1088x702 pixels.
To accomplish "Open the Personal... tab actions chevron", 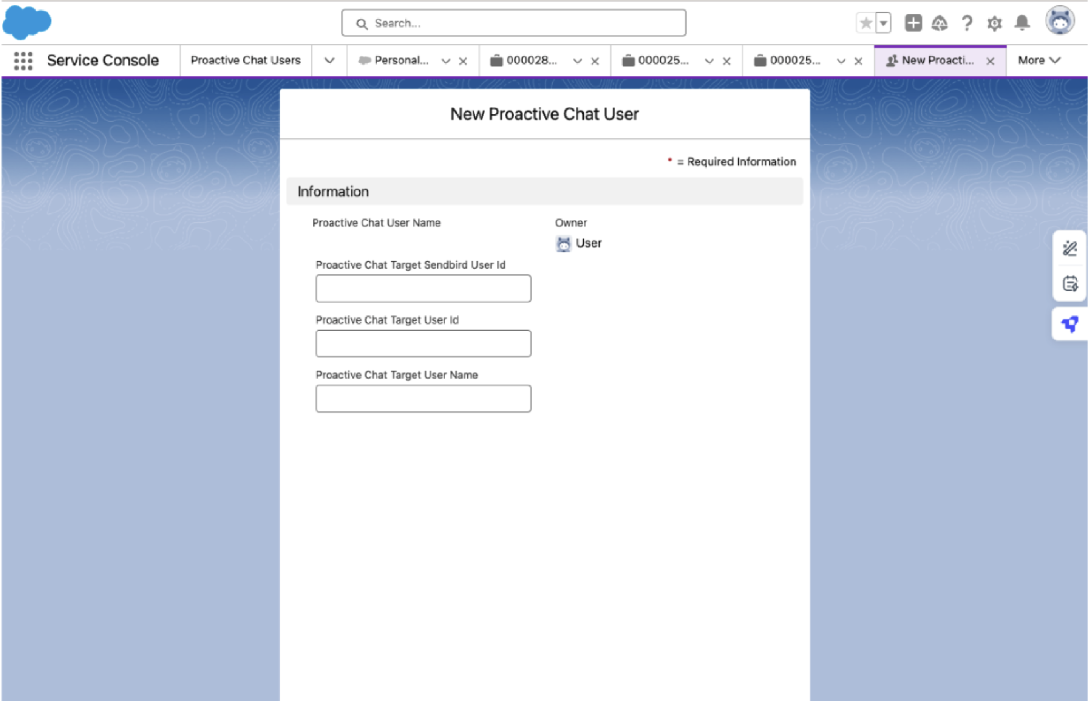I will click(446, 61).
